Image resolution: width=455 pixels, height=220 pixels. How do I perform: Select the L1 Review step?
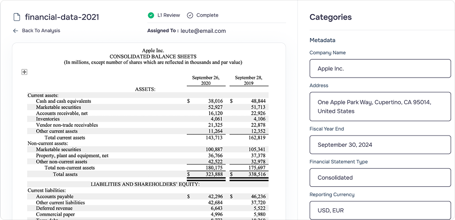click(x=169, y=15)
